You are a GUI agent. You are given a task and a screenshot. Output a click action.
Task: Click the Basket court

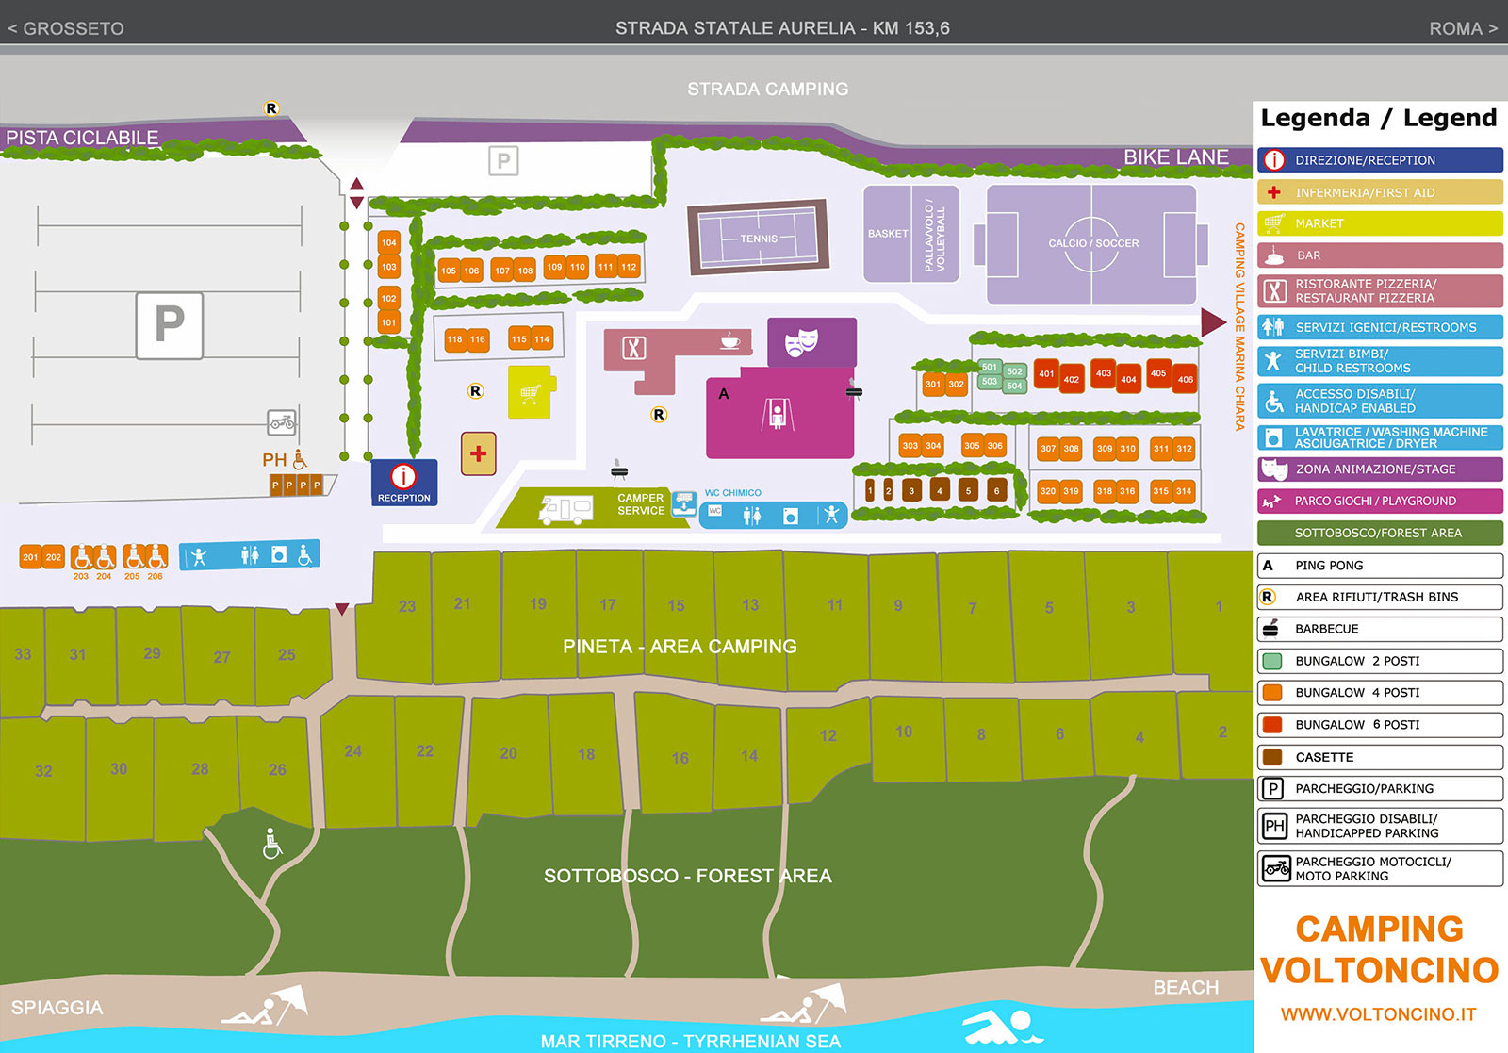pos(888,234)
